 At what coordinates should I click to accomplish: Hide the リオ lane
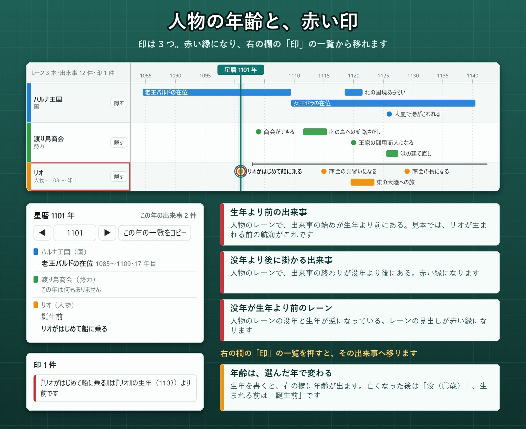(x=119, y=177)
